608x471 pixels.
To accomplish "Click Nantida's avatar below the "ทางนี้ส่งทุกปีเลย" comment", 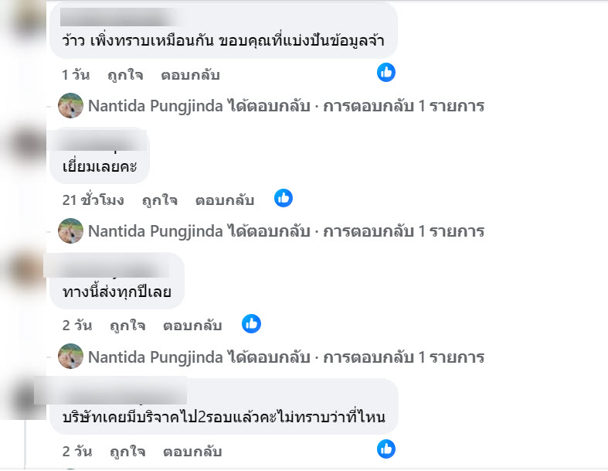I will [71, 356].
